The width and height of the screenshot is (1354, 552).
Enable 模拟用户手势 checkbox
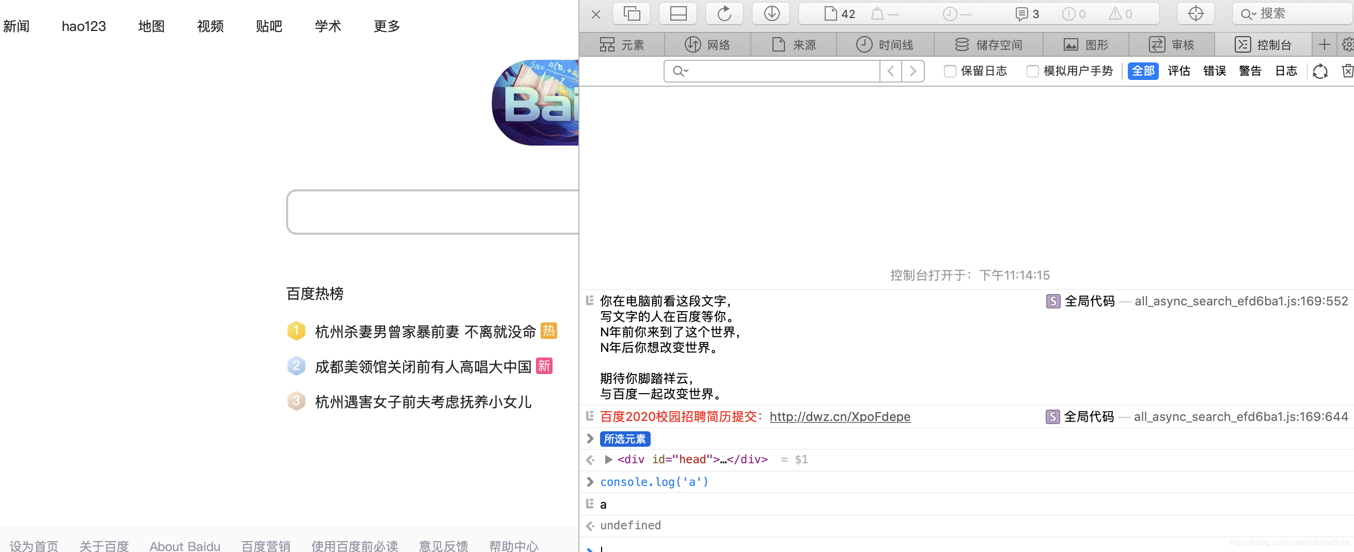pos(1032,71)
